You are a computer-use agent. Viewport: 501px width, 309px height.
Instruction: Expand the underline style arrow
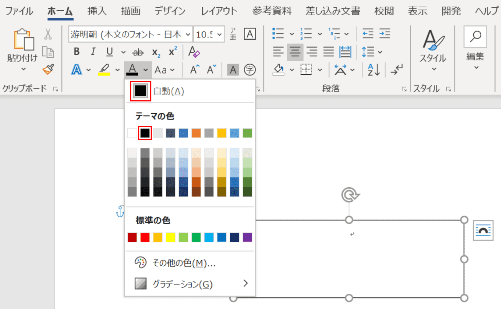click(x=123, y=52)
